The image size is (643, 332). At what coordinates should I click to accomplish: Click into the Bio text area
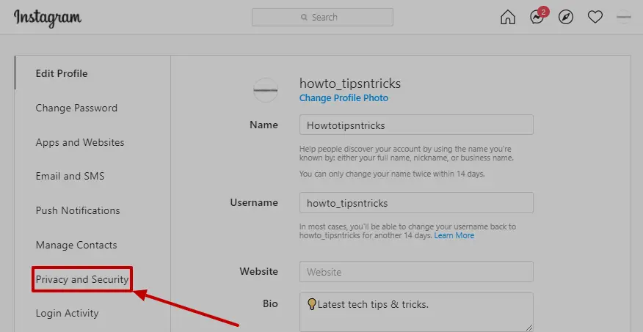(416, 312)
